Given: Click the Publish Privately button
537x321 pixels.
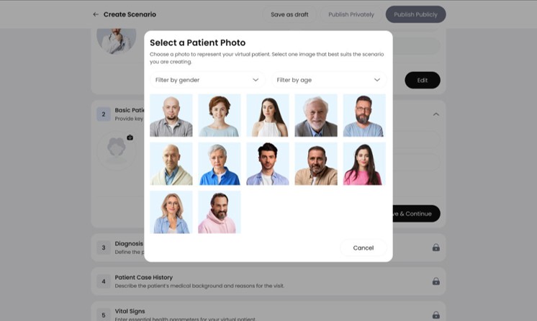Looking at the screenshot, I should coord(351,14).
